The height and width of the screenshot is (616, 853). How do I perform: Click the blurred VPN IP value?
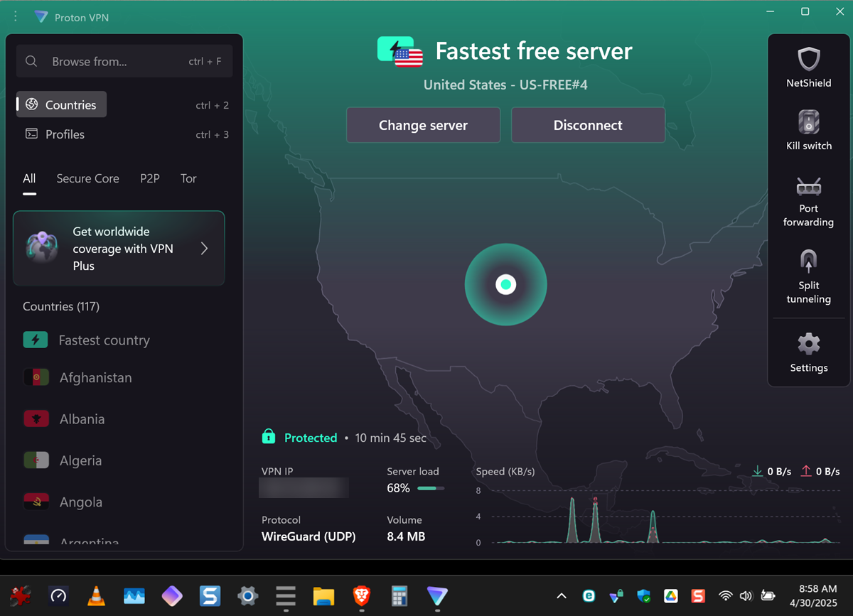[x=304, y=487]
